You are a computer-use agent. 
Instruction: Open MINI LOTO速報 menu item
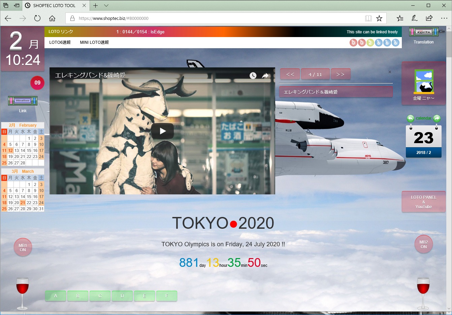[94, 42]
